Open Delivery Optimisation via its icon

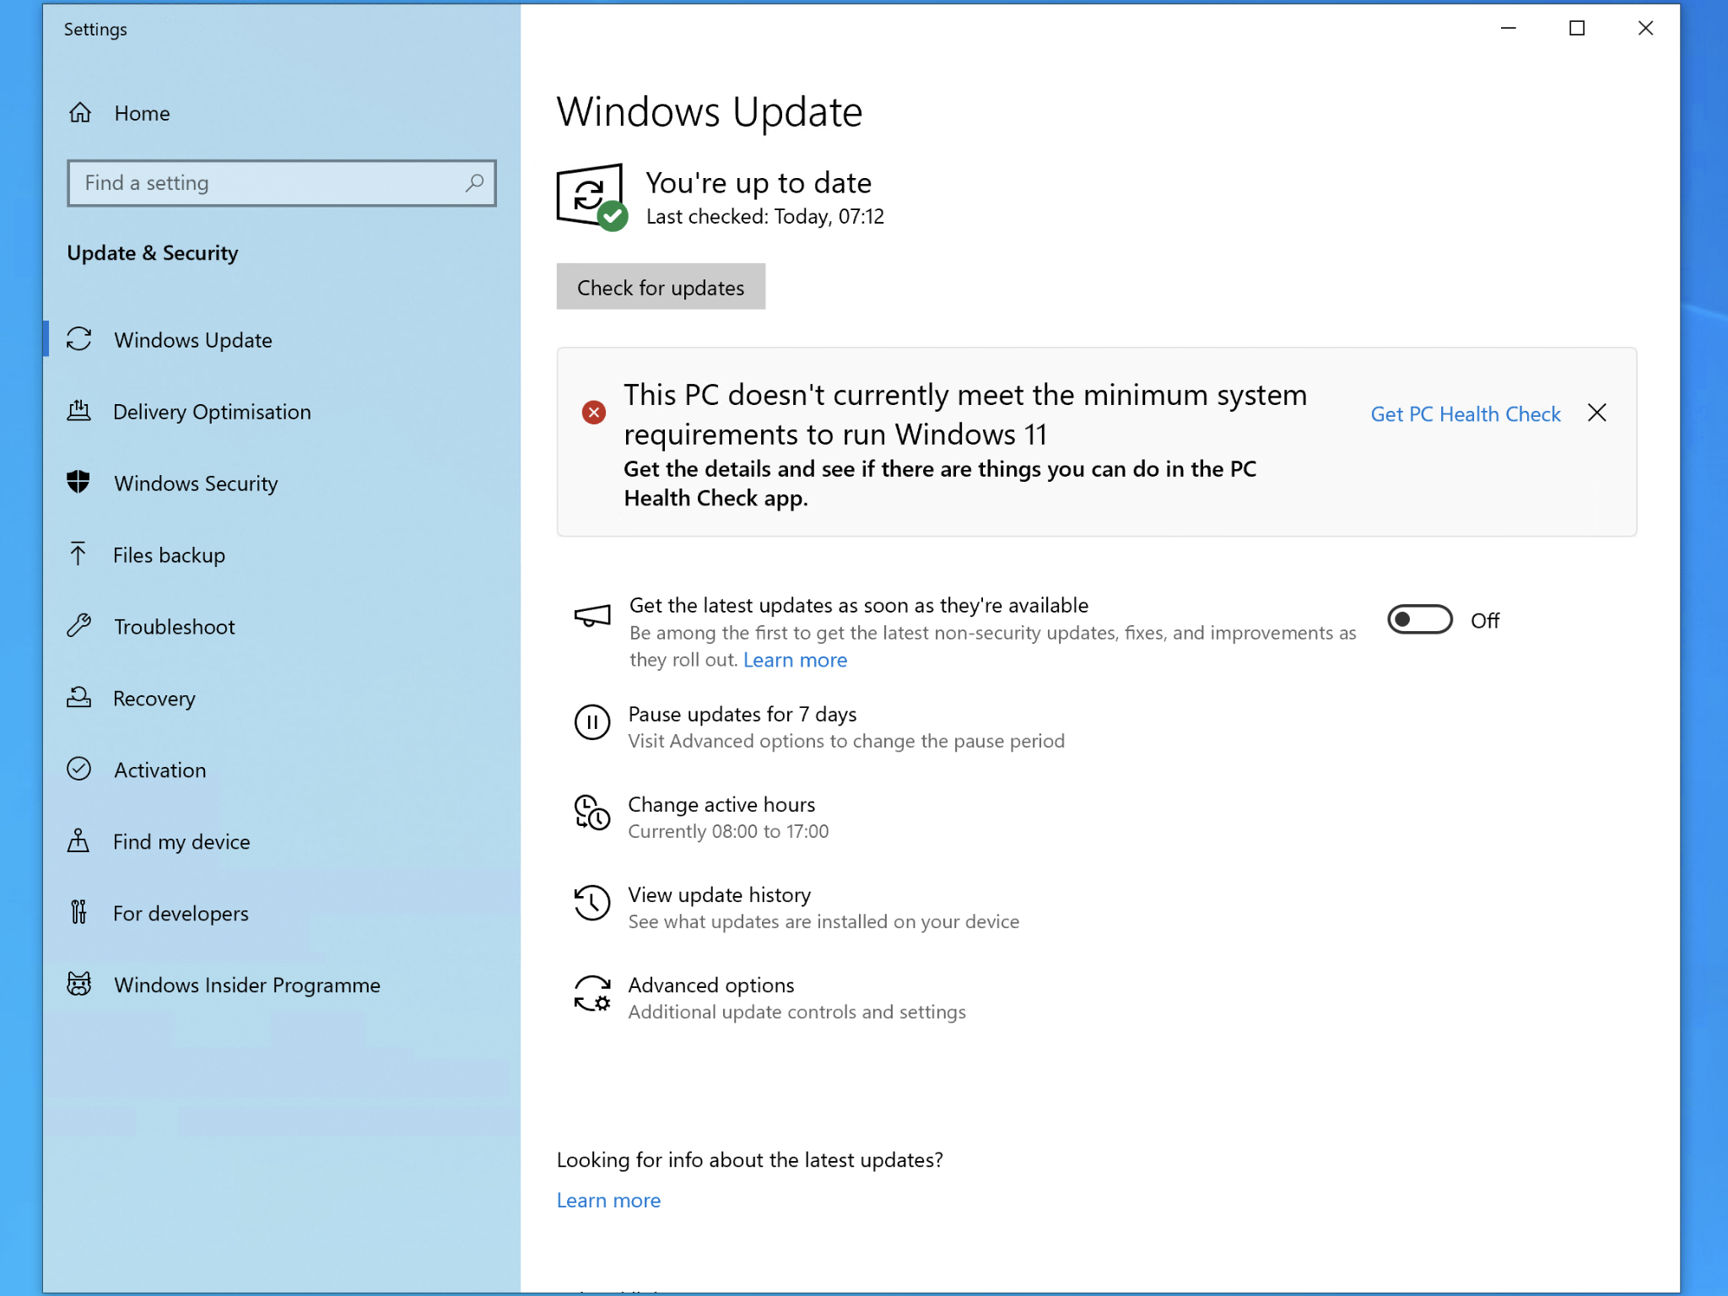tap(79, 411)
